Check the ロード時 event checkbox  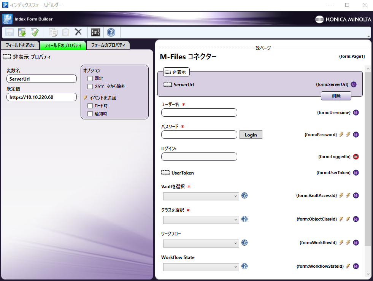tap(90, 106)
